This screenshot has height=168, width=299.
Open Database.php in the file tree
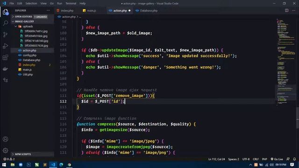[x=31, y=60]
